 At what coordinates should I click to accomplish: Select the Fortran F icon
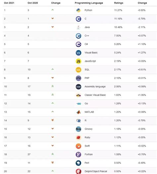click(x=78, y=154)
